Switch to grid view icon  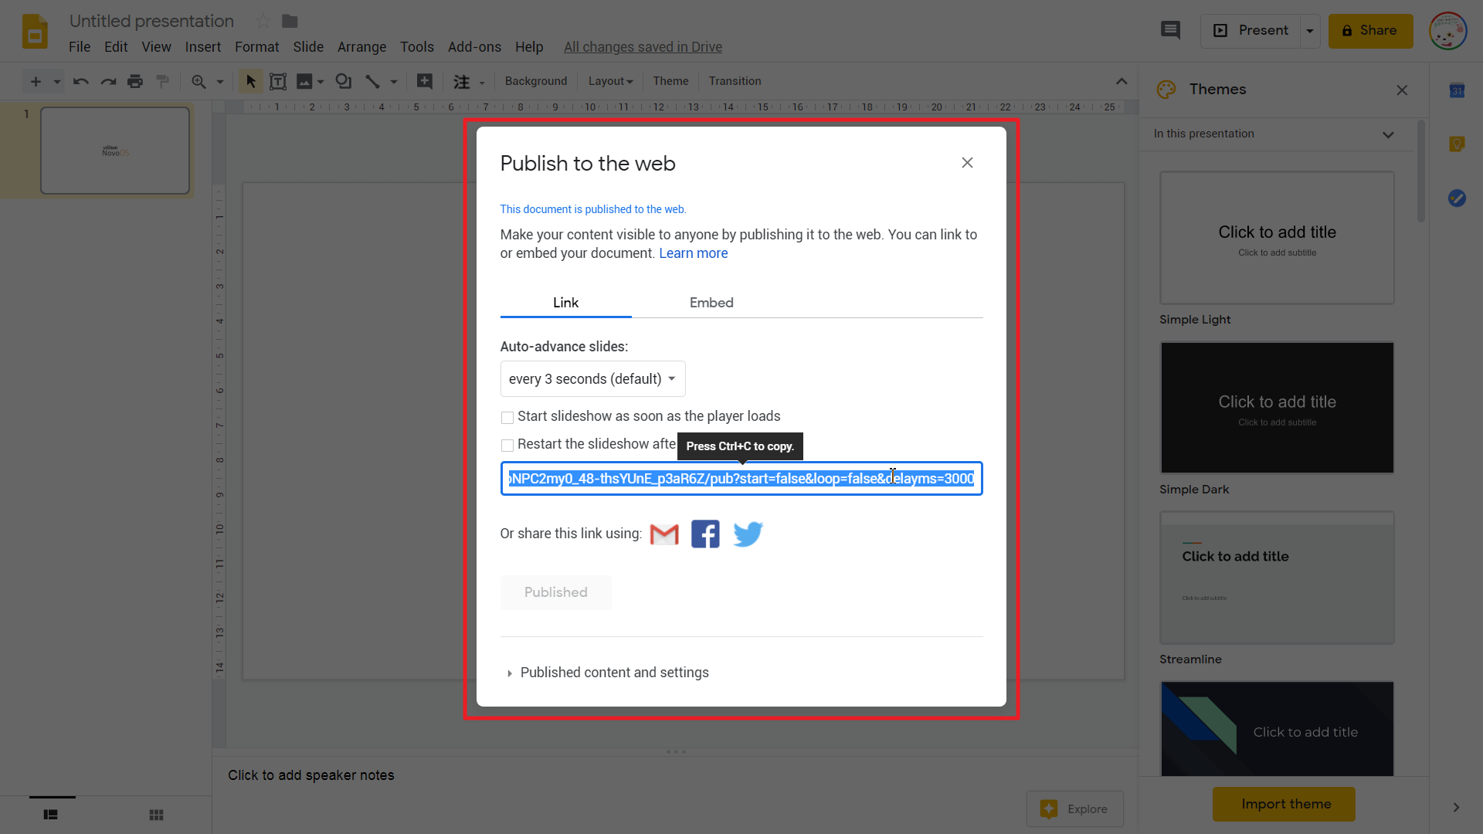pyautogui.click(x=156, y=815)
